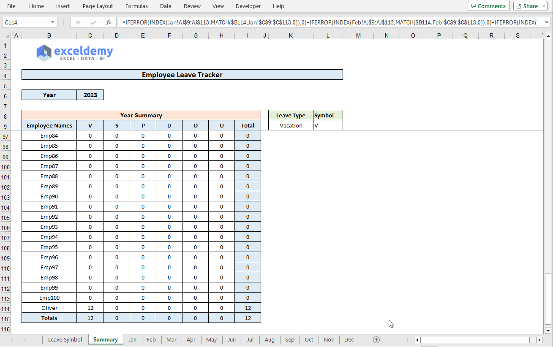Click the horizontal scrollbar thumb
The image size is (553, 347).
pos(475,340)
